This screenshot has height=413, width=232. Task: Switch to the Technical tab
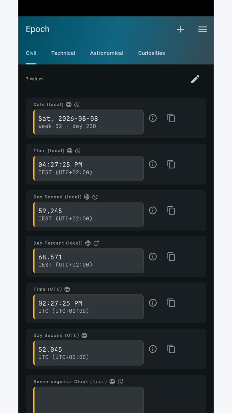63,53
